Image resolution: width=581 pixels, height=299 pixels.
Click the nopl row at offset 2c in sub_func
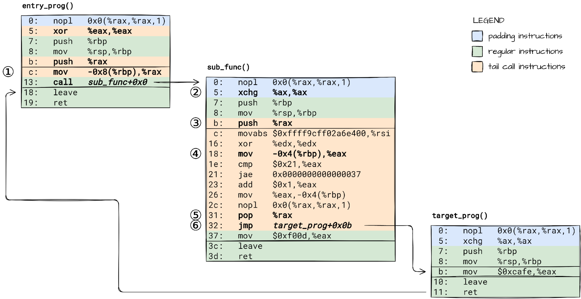point(301,205)
